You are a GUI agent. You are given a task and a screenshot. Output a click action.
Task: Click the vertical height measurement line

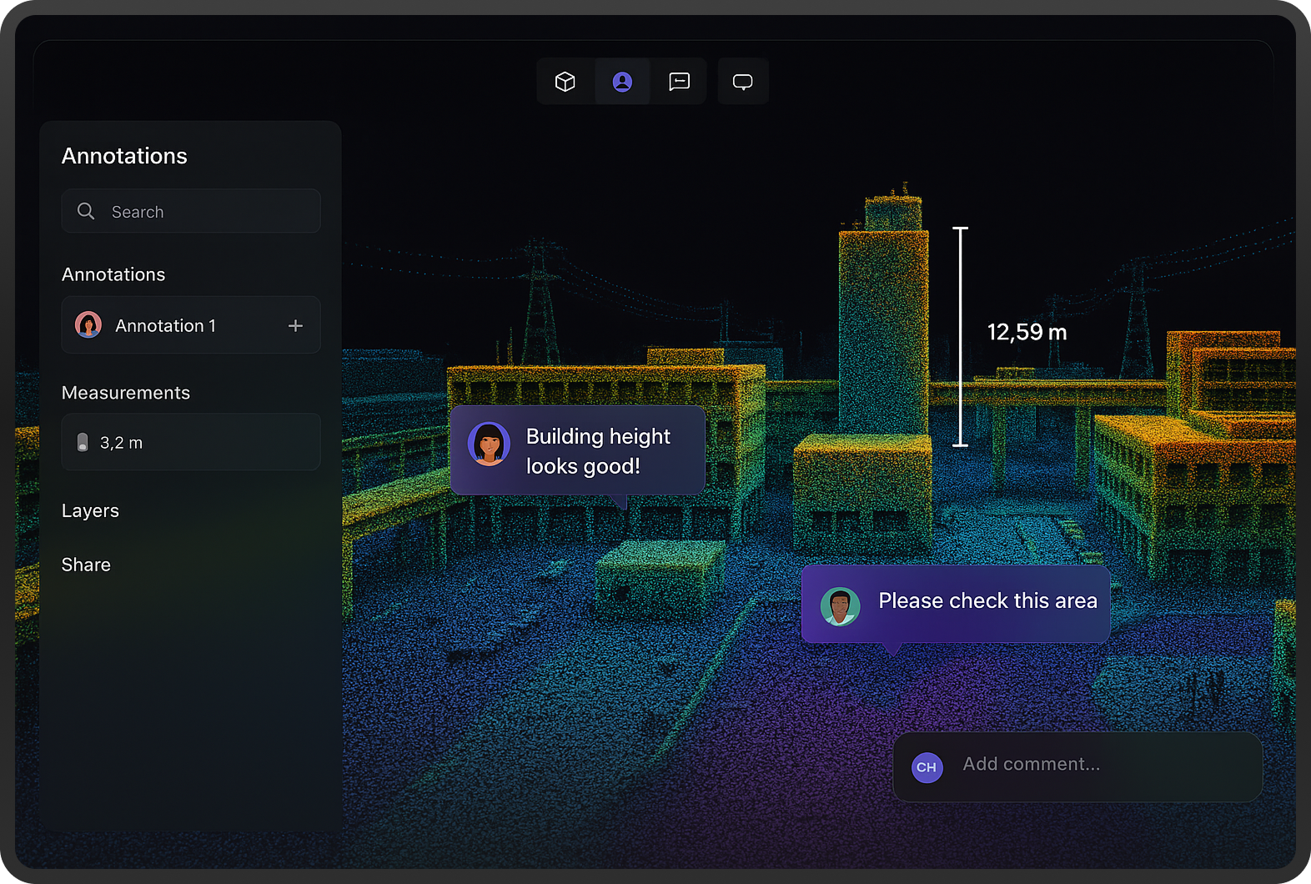961,336
